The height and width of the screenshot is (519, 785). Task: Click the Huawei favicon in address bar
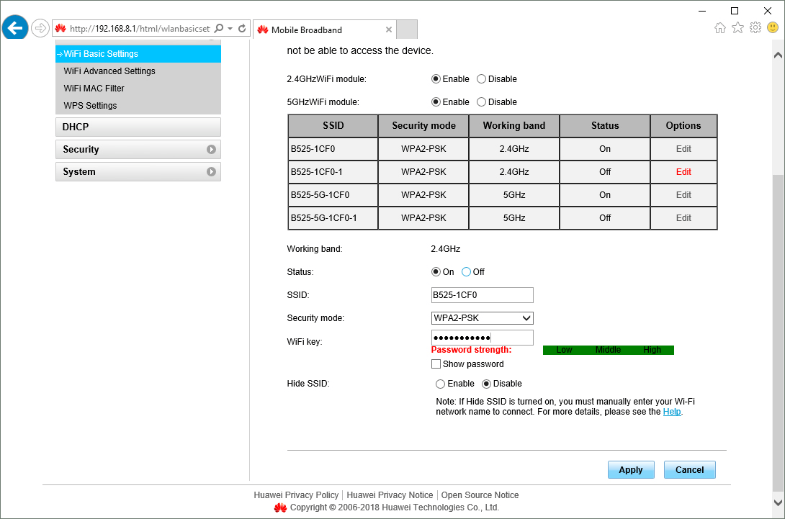coord(60,29)
